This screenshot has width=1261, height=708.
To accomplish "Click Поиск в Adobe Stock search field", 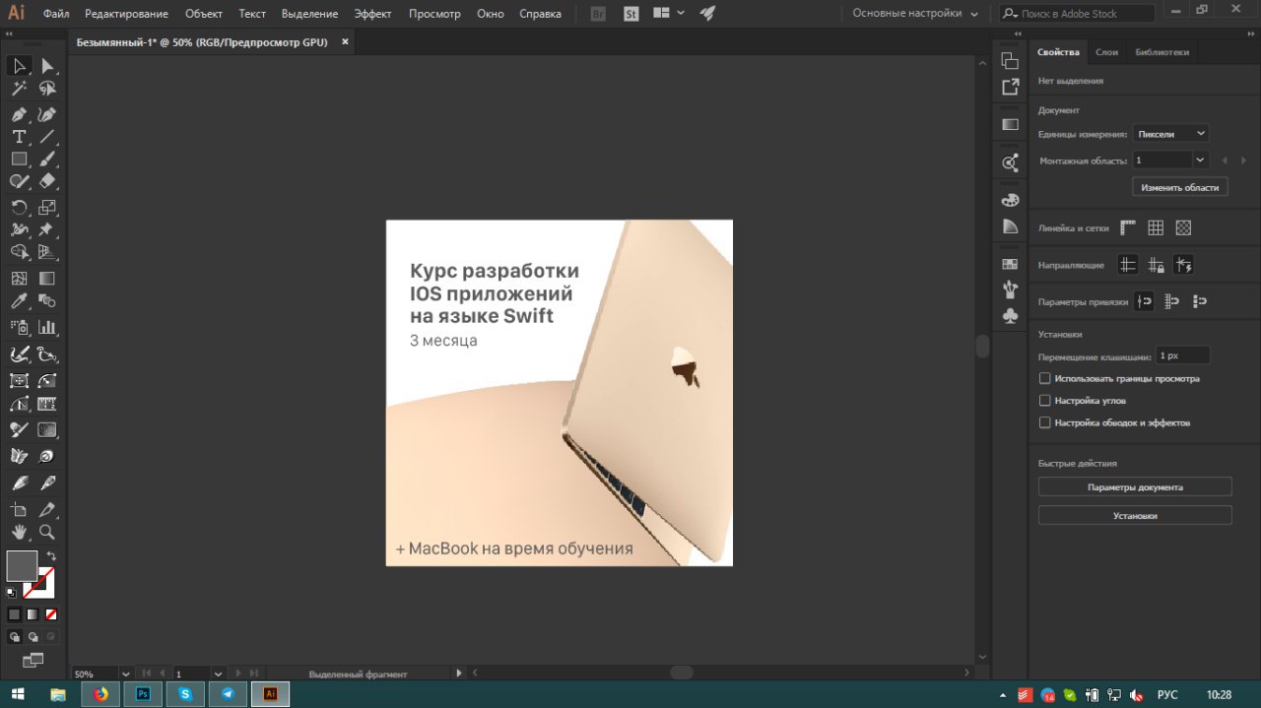I will tap(1077, 14).
